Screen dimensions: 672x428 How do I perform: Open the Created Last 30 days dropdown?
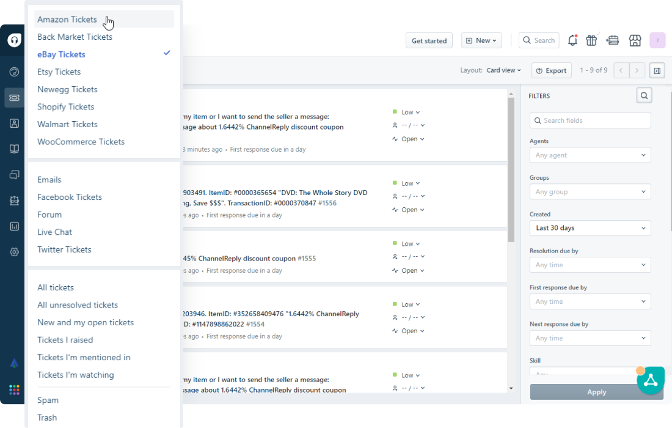pos(590,228)
